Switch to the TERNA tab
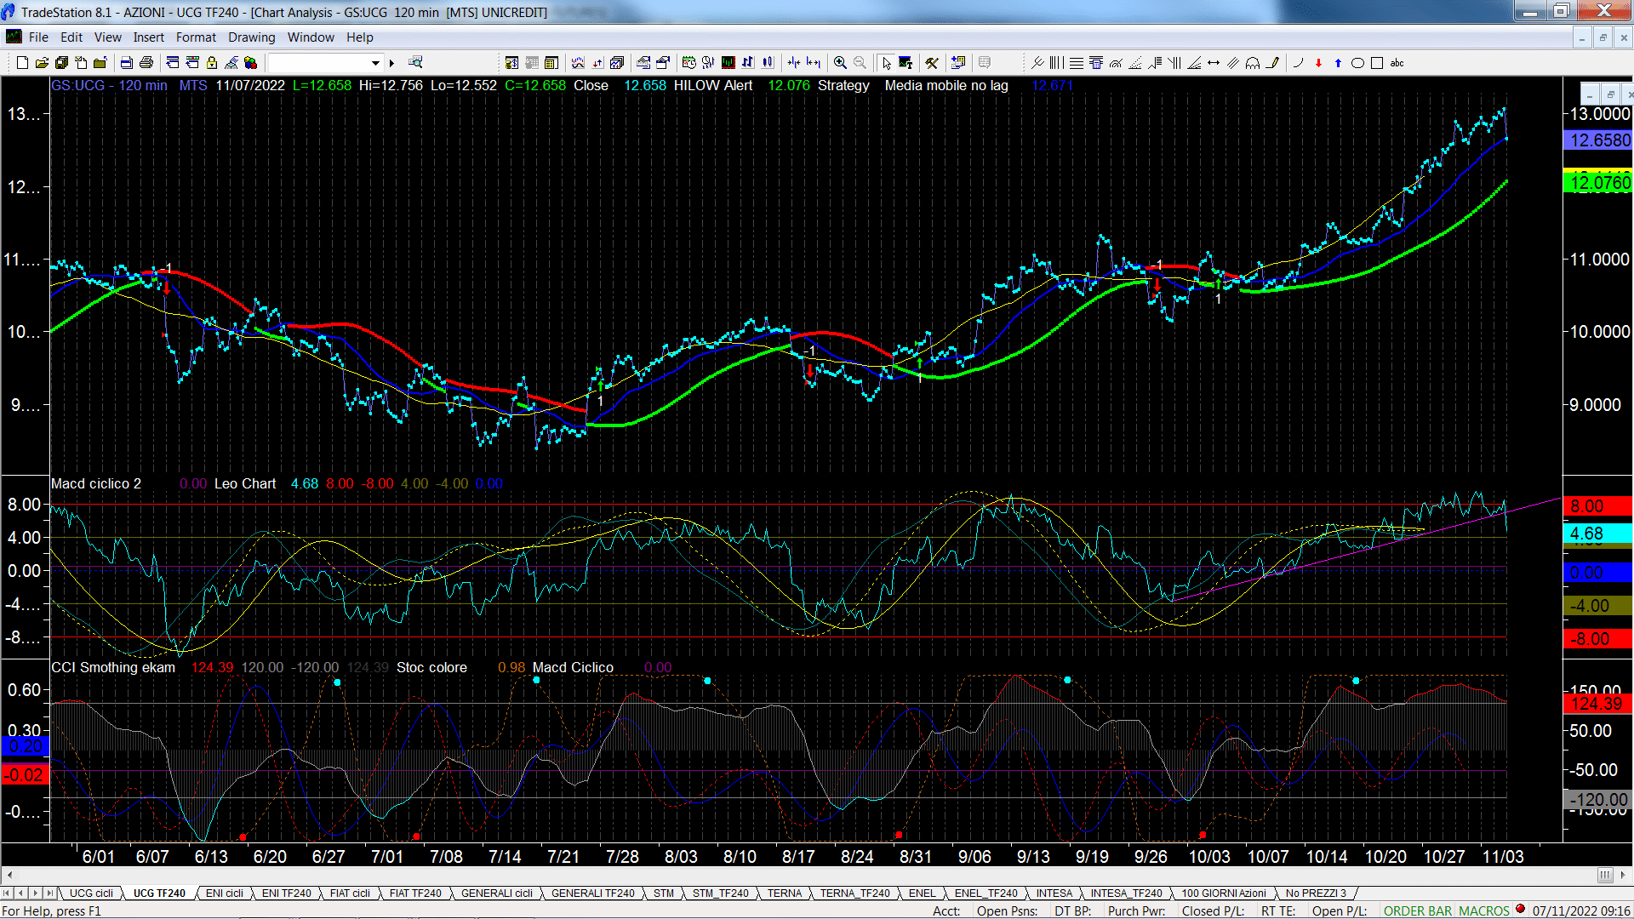Screen dimensions: 1634x919 click(x=784, y=893)
